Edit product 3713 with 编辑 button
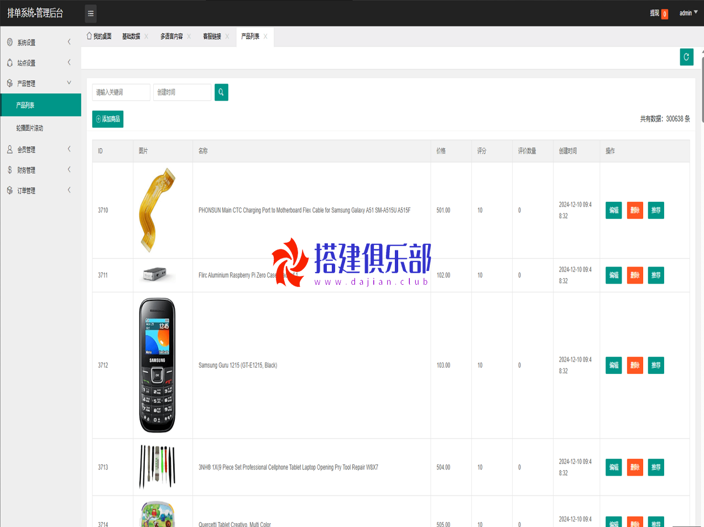This screenshot has height=527, width=704. 614,467
